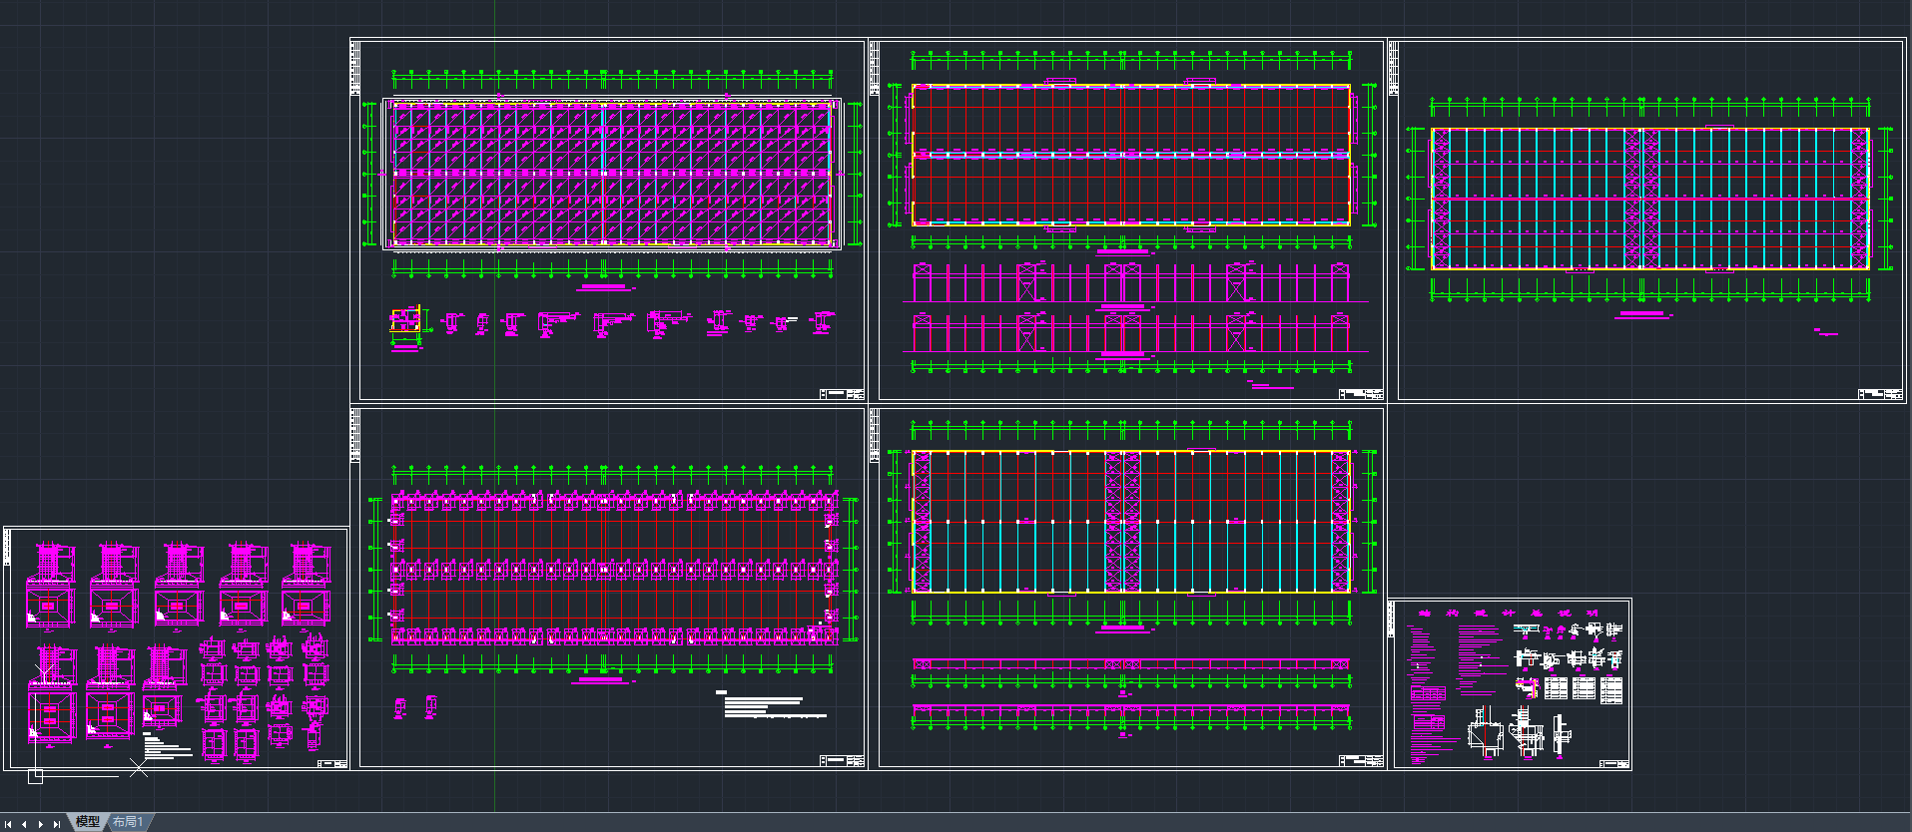Viewport: 1912px width, 832px height.
Task: Click the bottom elevation strip in bottom-middle sheet
Action: pos(1130,711)
